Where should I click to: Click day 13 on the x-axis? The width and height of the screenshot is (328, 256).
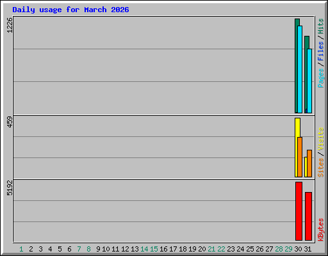pos(135,249)
